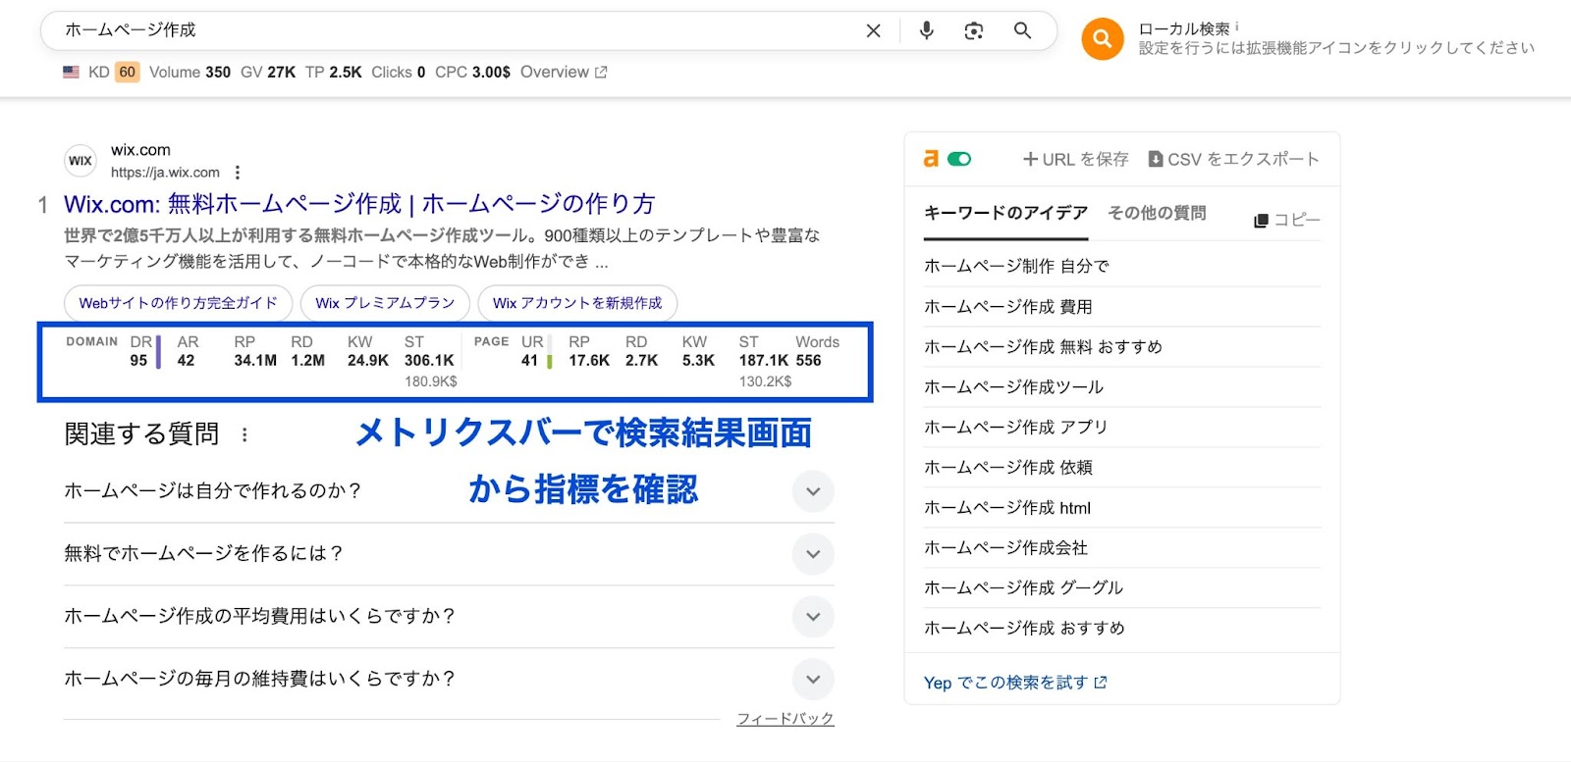Select keyword ホームページ作成 費用
Image resolution: width=1571 pixels, height=762 pixels.
tap(1007, 307)
